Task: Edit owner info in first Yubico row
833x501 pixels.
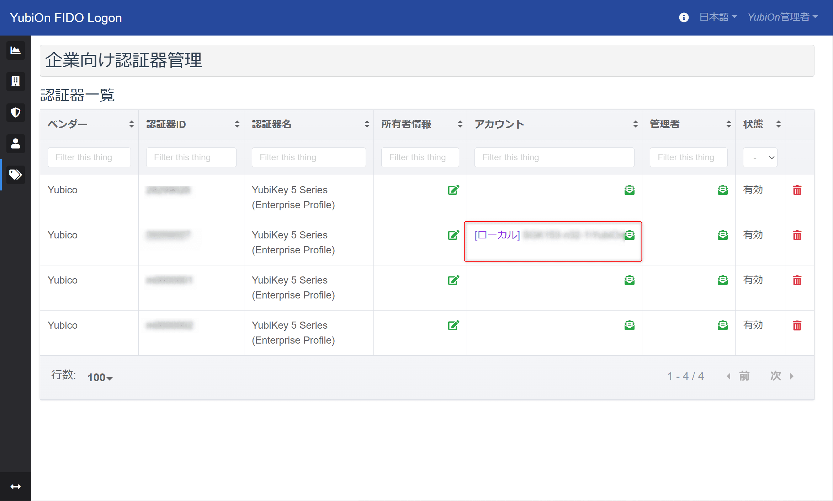Action: point(453,190)
